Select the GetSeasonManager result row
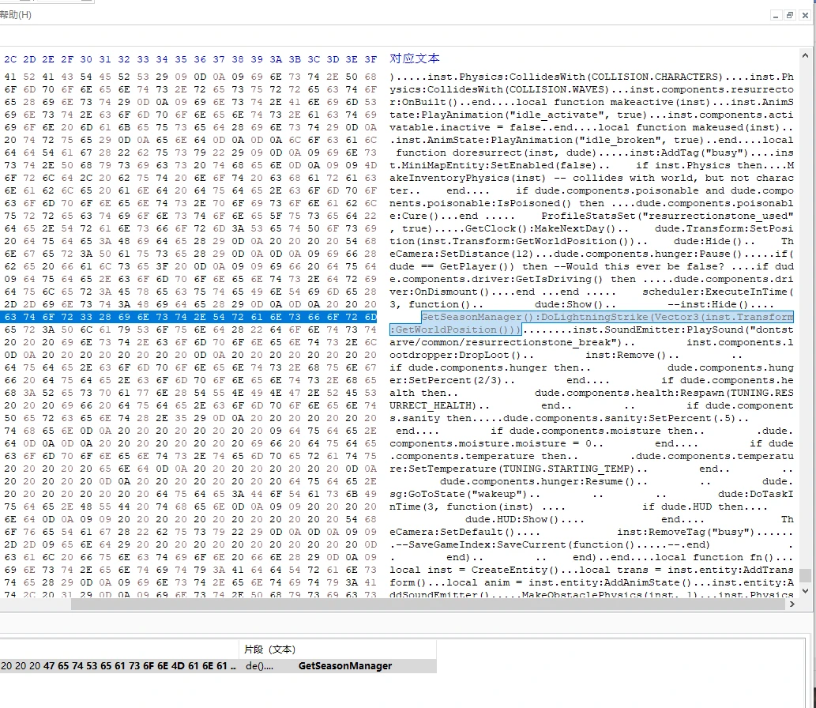This screenshot has height=708, width=816. (x=344, y=666)
